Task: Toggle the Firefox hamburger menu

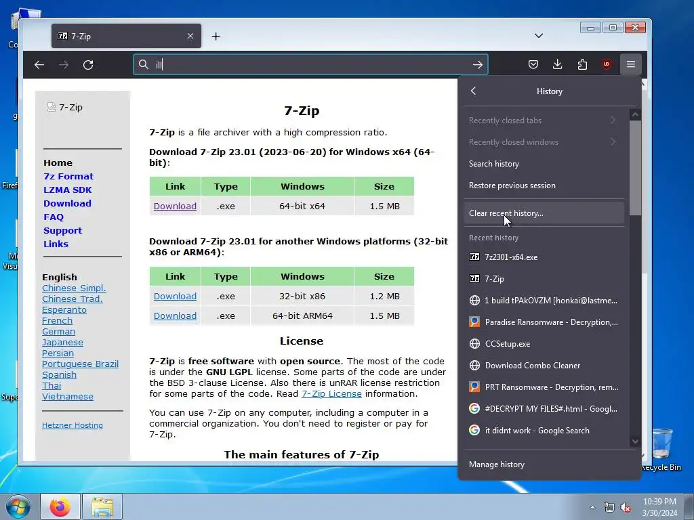Action: 631,64
